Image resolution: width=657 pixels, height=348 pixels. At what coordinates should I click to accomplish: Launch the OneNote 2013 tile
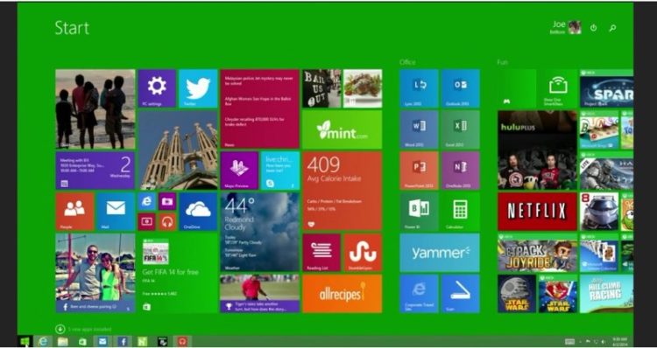coord(460,171)
